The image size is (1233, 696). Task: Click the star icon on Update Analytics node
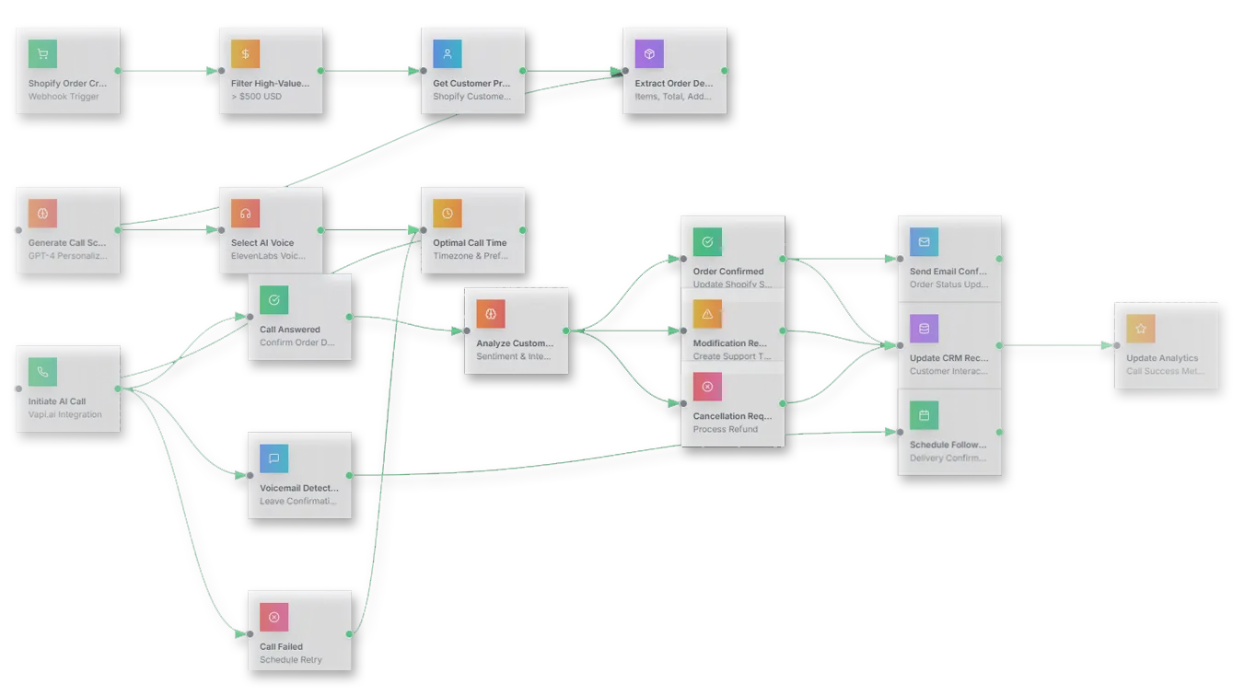pos(1140,329)
